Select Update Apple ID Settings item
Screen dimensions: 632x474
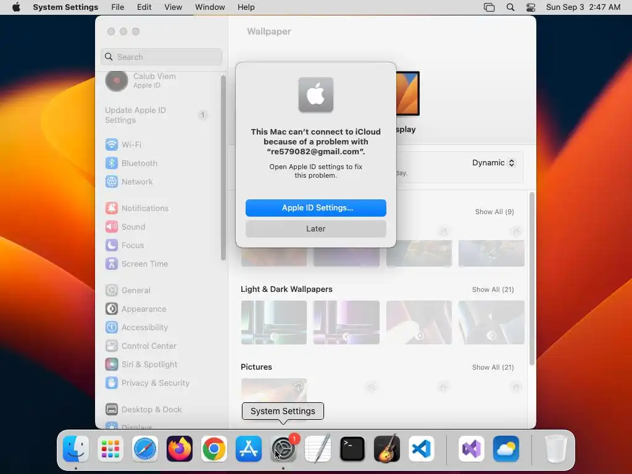tap(156, 115)
